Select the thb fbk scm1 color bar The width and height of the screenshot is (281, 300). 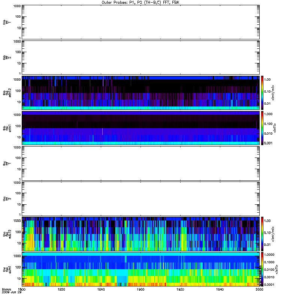tap(262, 128)
